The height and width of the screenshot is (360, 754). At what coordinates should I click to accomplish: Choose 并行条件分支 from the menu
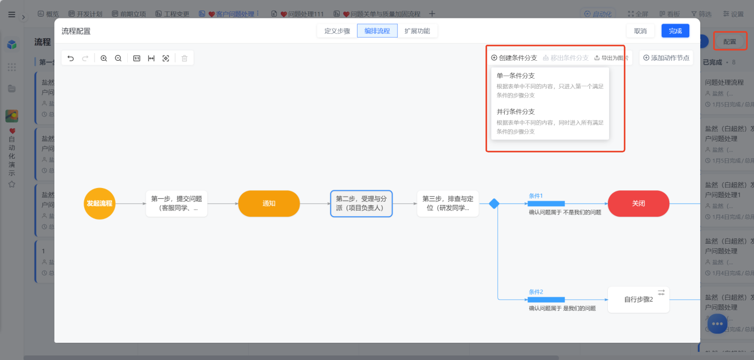point(550,121)
